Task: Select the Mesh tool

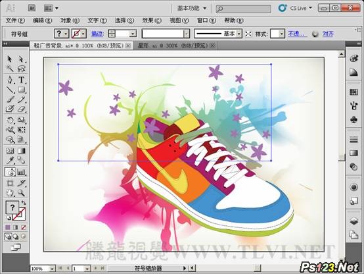Action: point(9,151)
